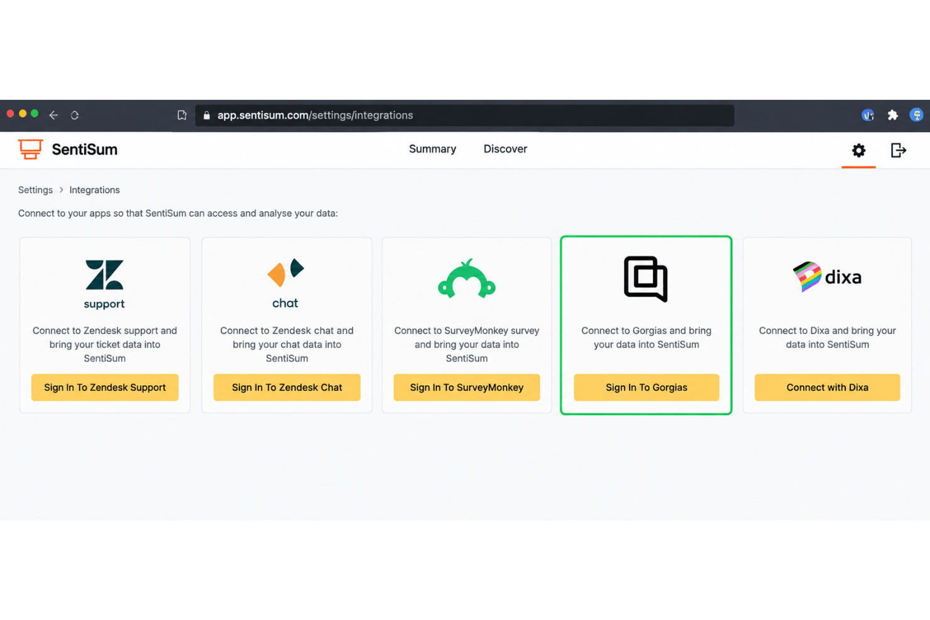Click the Gorgias logo icon
This screenshot has width=930, height=620.
pyautogui.click(x=646, y=279)
